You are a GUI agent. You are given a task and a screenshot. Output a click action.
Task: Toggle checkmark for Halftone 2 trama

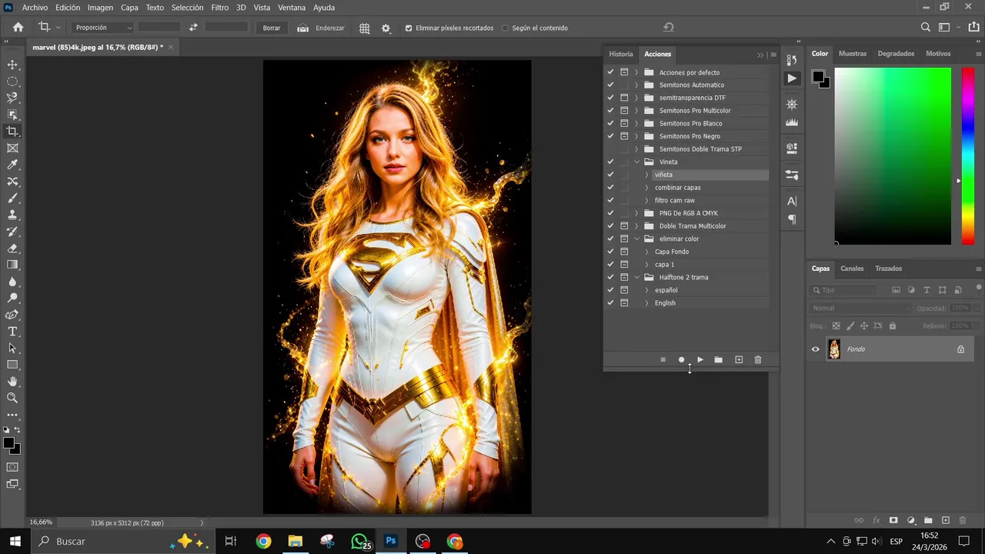pos(610,277)
